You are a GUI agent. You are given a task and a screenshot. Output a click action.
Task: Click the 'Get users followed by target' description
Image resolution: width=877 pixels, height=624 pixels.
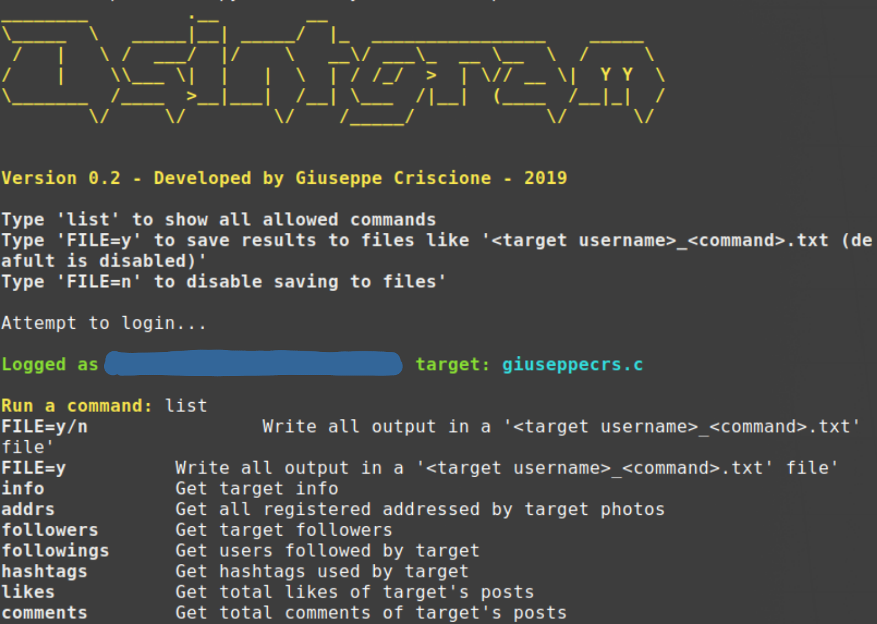pos(327,551)
